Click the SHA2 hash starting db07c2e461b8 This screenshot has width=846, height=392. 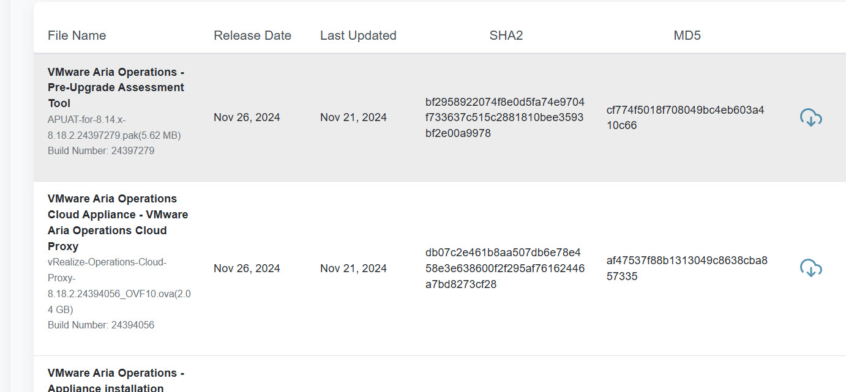coord(505,268)
